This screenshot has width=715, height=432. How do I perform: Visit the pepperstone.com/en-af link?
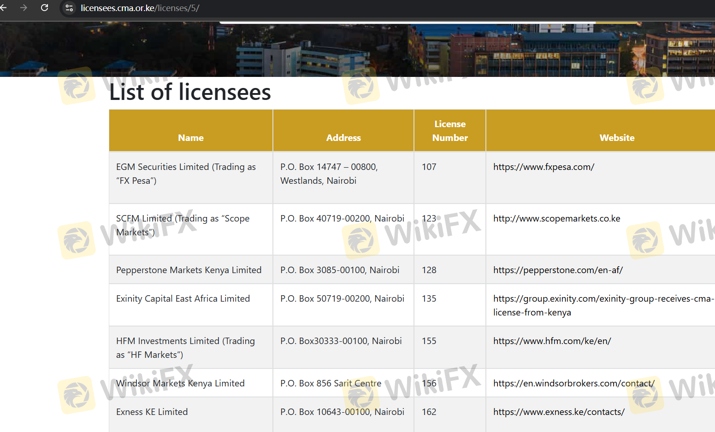click(x=558, y=270)
